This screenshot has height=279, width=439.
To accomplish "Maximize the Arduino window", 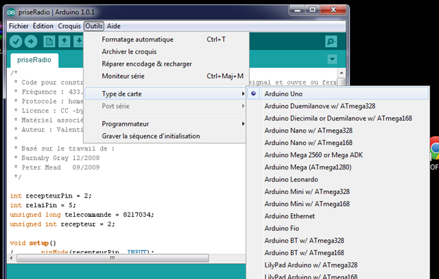I will [313, 10].
